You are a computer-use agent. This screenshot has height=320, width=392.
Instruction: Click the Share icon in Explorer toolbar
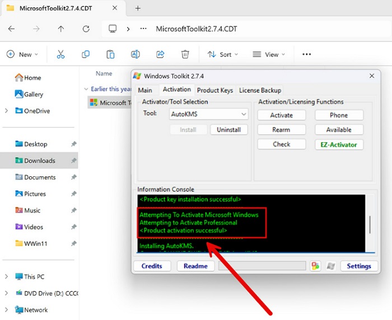(x=160, y=54)
